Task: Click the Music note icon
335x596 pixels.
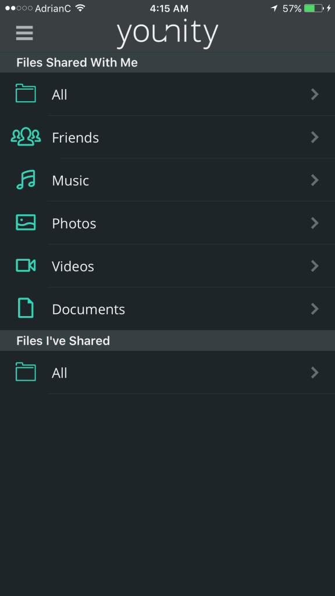Action: (x=26, y=179)
